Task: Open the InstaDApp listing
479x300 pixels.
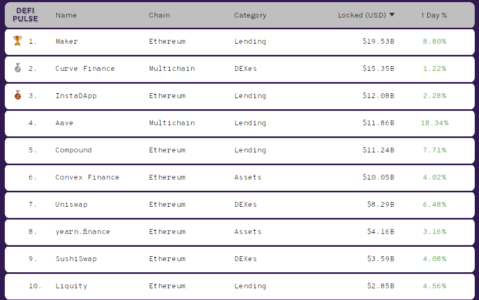Action: [x=76, y=95]
